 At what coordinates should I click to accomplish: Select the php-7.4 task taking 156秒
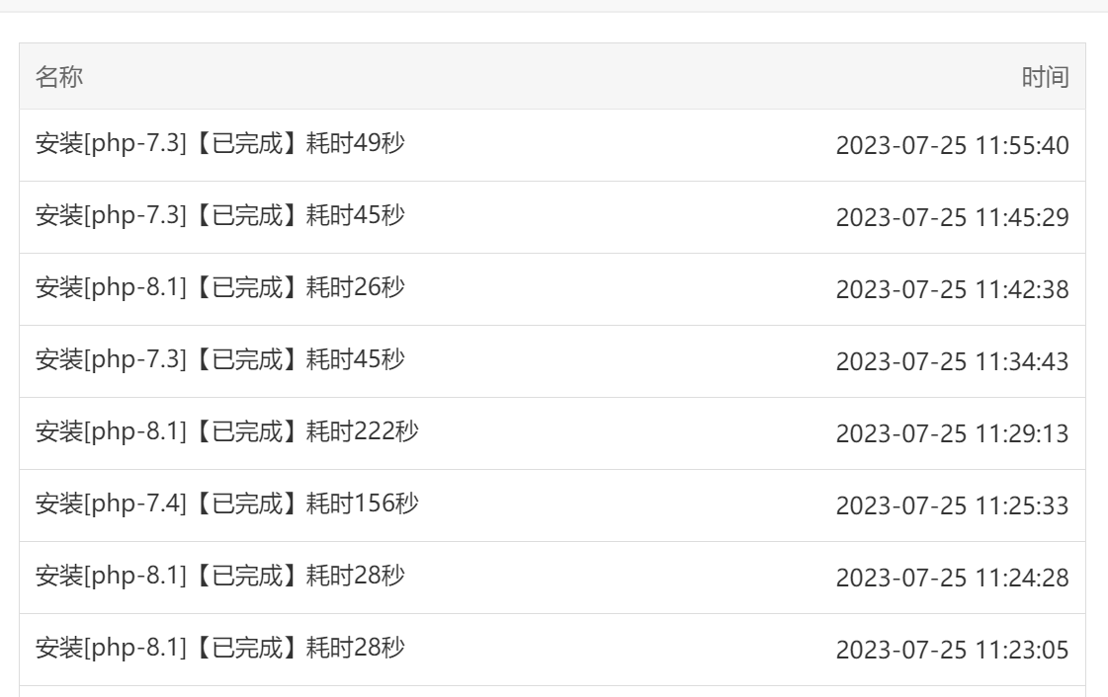click(226, 503)
